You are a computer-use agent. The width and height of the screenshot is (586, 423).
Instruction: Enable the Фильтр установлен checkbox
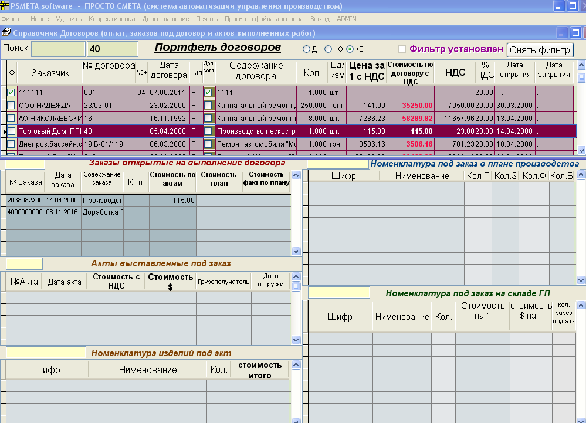pos(402,49)
